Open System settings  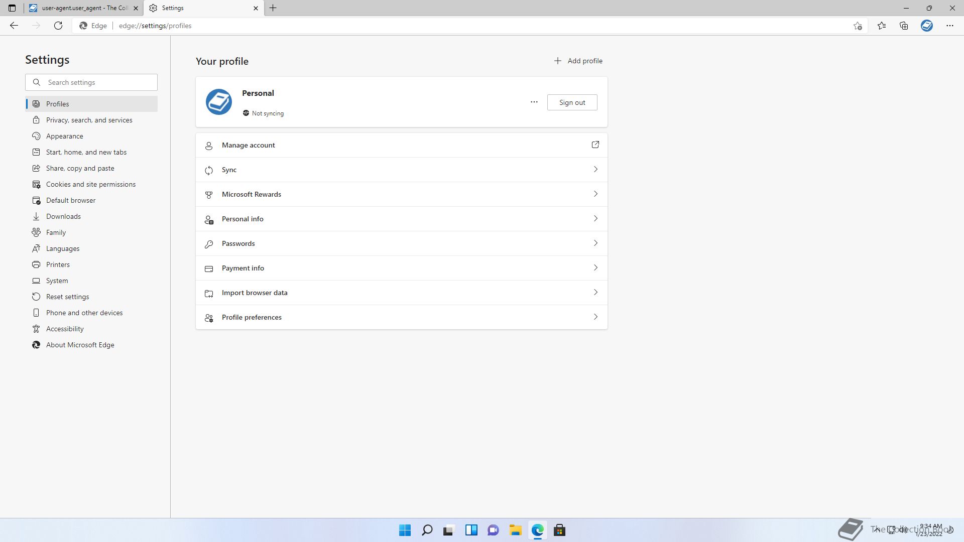tap(91, 281)
